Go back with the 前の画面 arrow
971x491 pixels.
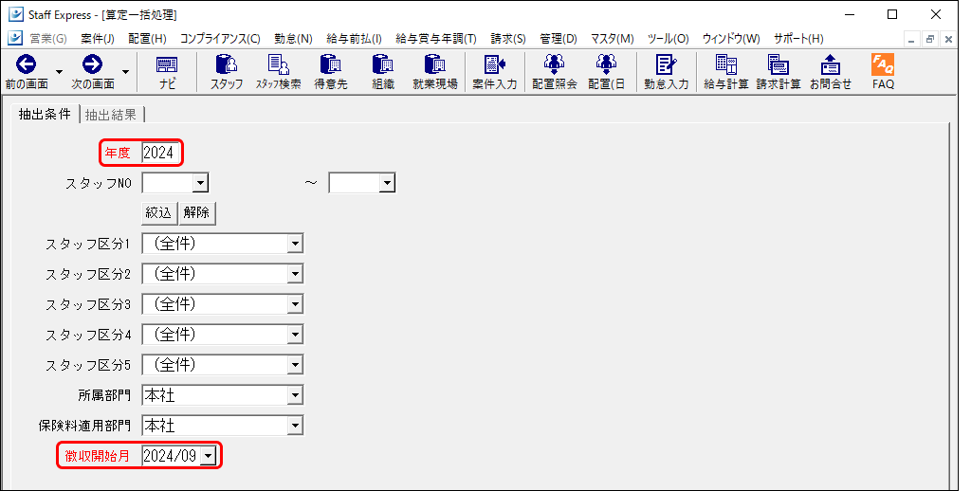pyautogui.click(x=26, y=71)
